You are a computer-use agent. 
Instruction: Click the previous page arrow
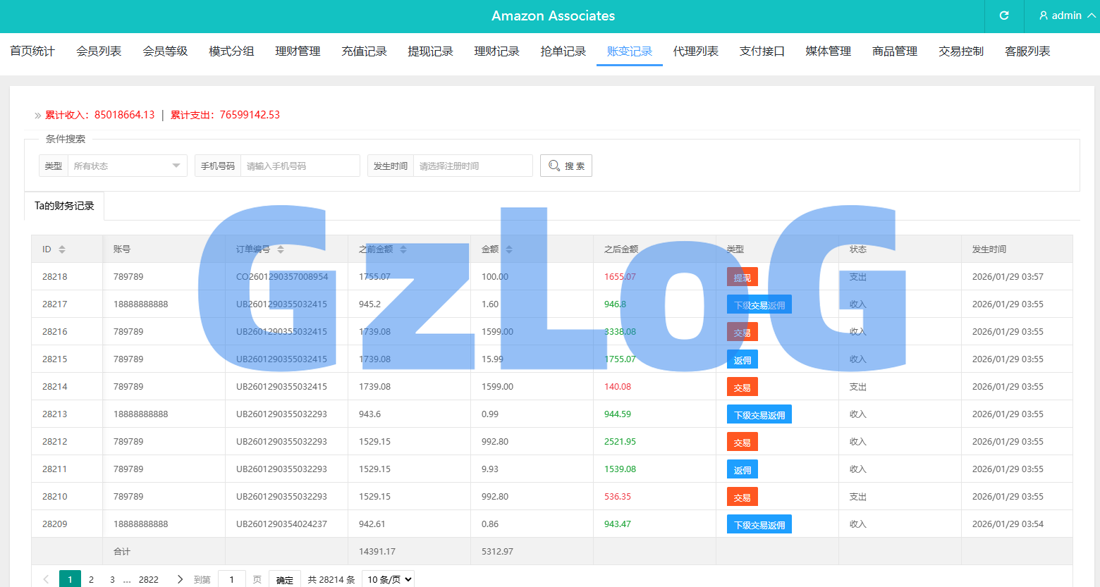coord(46,579)
